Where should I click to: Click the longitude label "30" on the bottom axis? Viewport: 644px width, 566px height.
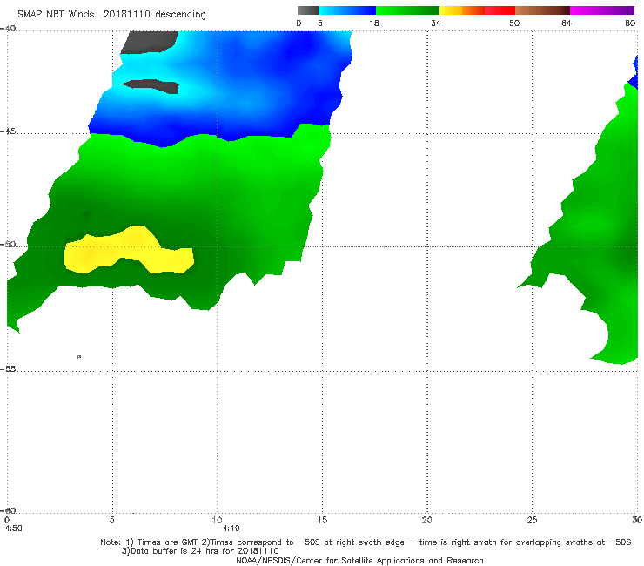(637, 520)
